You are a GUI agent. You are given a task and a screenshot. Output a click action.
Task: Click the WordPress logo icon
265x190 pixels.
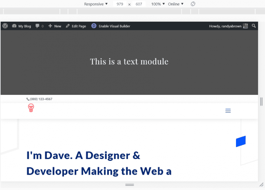(x=5, y=26)
